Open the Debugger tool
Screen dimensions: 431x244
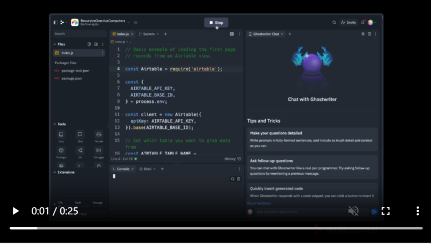coord(99,153)
